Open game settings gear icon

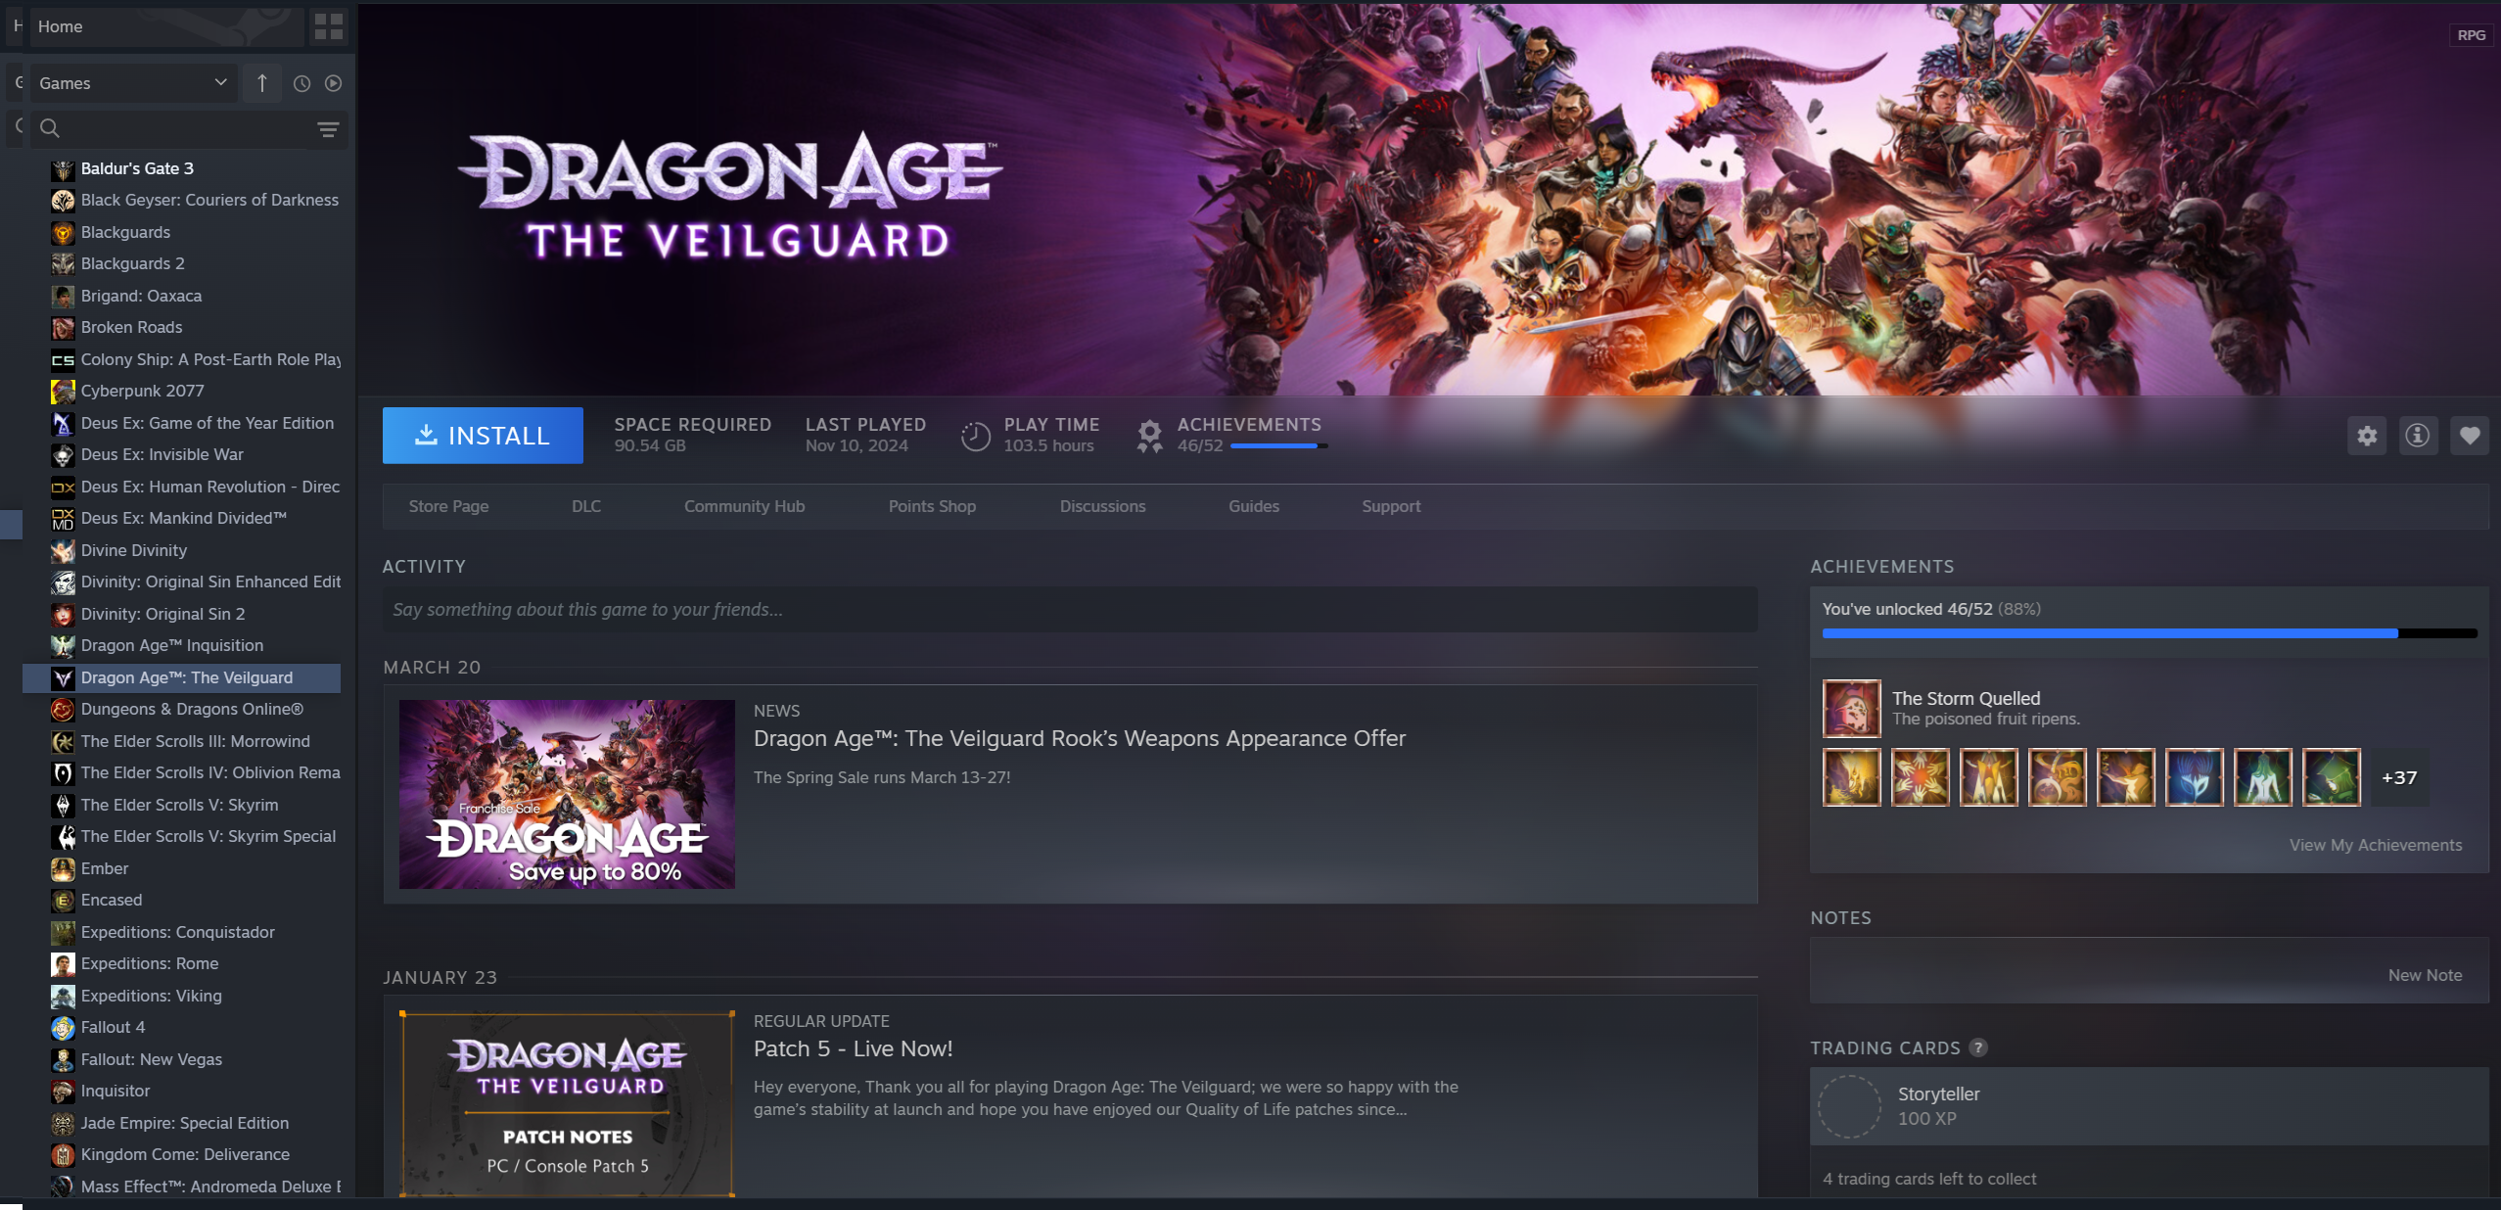pos(2367,436)
